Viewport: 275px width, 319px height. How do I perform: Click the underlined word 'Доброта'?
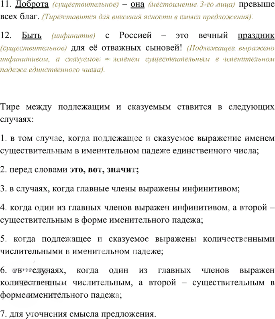(32, 4)
